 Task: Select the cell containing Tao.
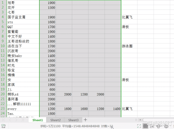click(x=23, y=114)
